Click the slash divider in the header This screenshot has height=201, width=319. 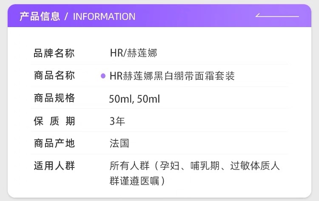click(x=66, y=17)
